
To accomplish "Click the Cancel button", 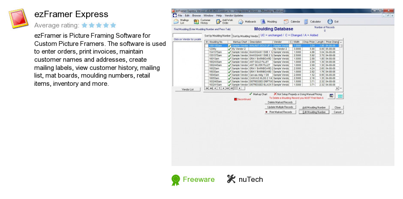I will [337, 112].
